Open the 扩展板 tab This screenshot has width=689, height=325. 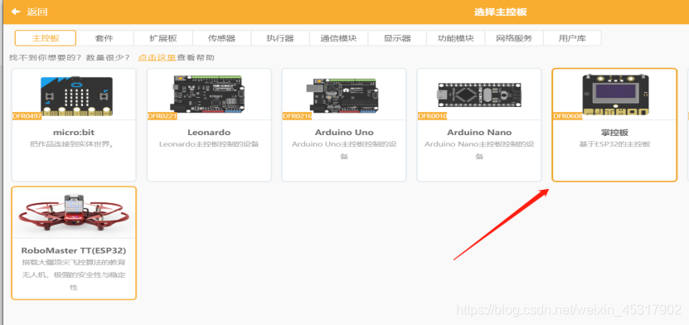[x=163, y=38]
